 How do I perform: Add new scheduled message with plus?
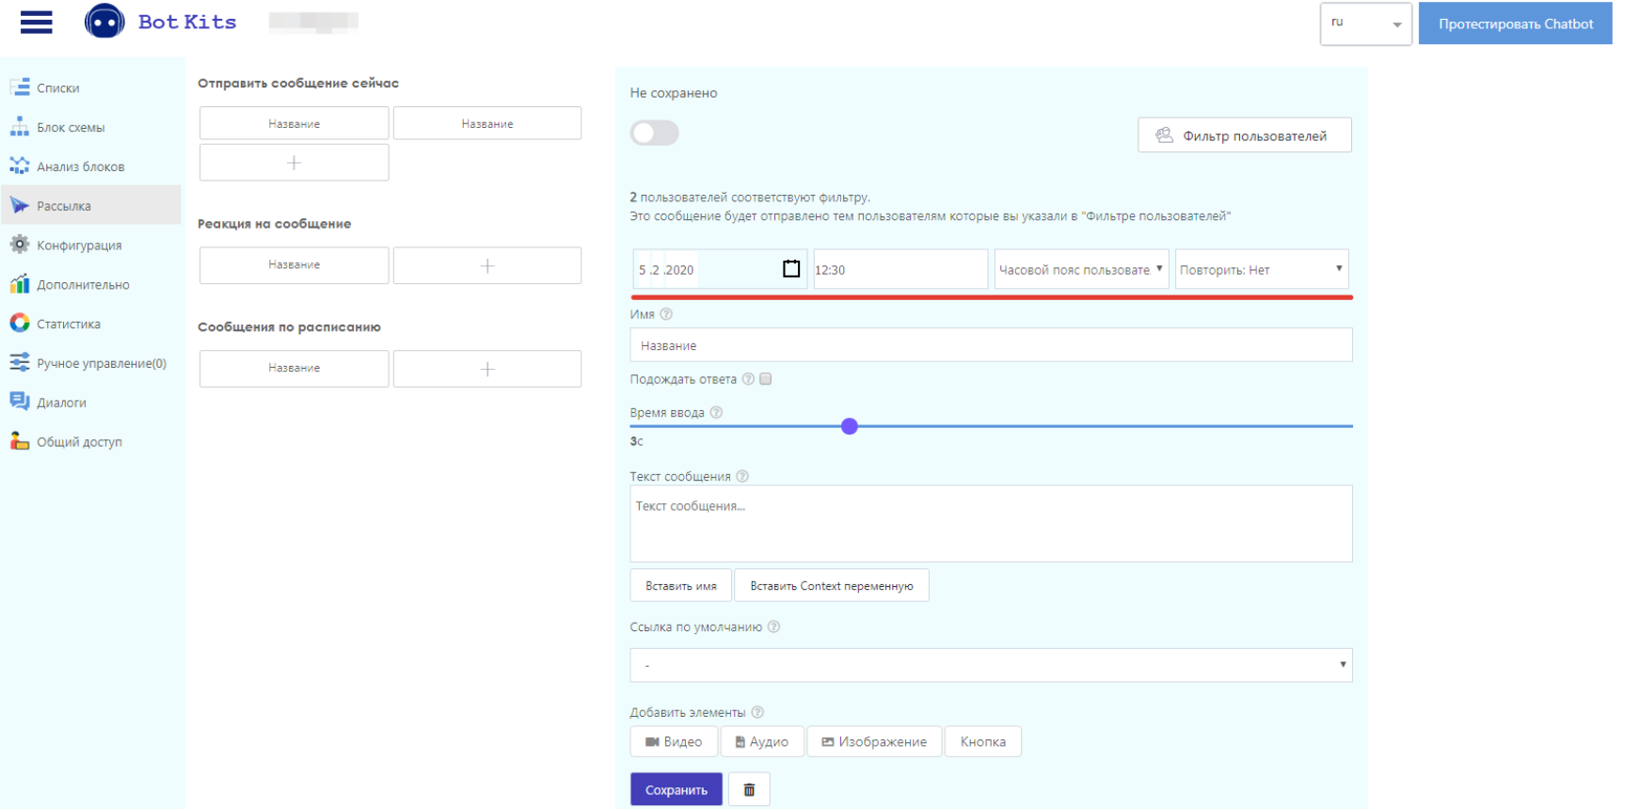(487, 369)
